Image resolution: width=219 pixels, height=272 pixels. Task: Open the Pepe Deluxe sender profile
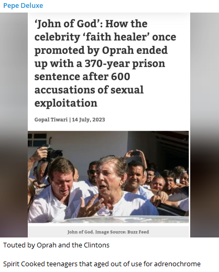pyautogui.click(x=23, y=6)
